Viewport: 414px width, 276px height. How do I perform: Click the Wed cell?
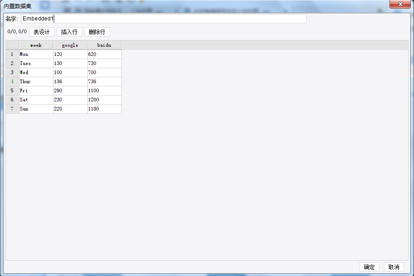click(36, 73)
